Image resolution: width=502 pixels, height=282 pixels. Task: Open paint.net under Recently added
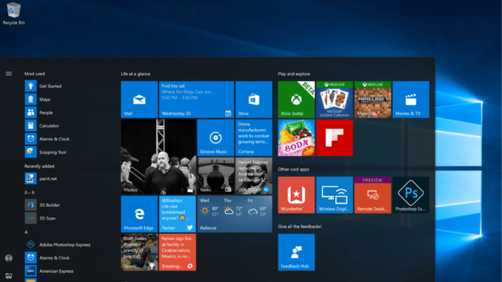(x=48, y=179)
